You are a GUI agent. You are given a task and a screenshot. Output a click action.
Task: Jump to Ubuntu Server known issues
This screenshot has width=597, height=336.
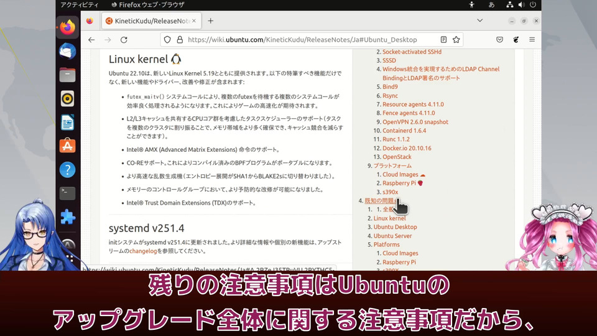click(x=392, y=236)
